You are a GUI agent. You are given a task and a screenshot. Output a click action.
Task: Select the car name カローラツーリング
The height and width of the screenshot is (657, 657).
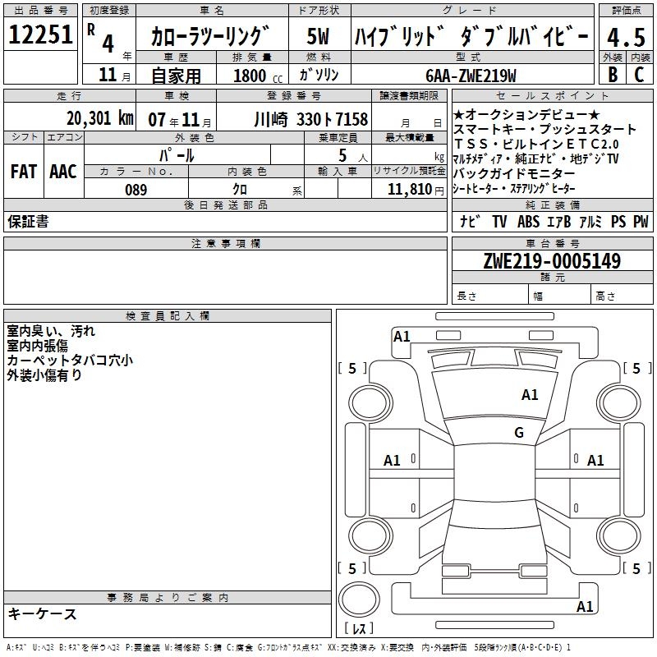pos(210,36)
